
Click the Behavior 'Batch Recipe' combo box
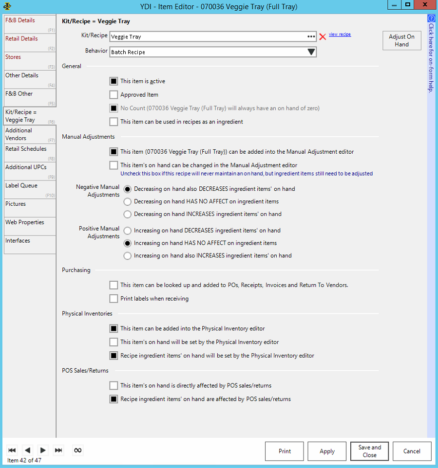(213, 52)
